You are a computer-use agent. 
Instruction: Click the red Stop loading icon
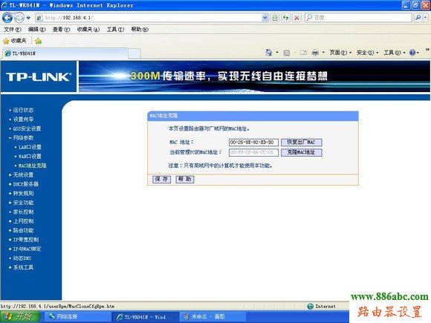296,18
